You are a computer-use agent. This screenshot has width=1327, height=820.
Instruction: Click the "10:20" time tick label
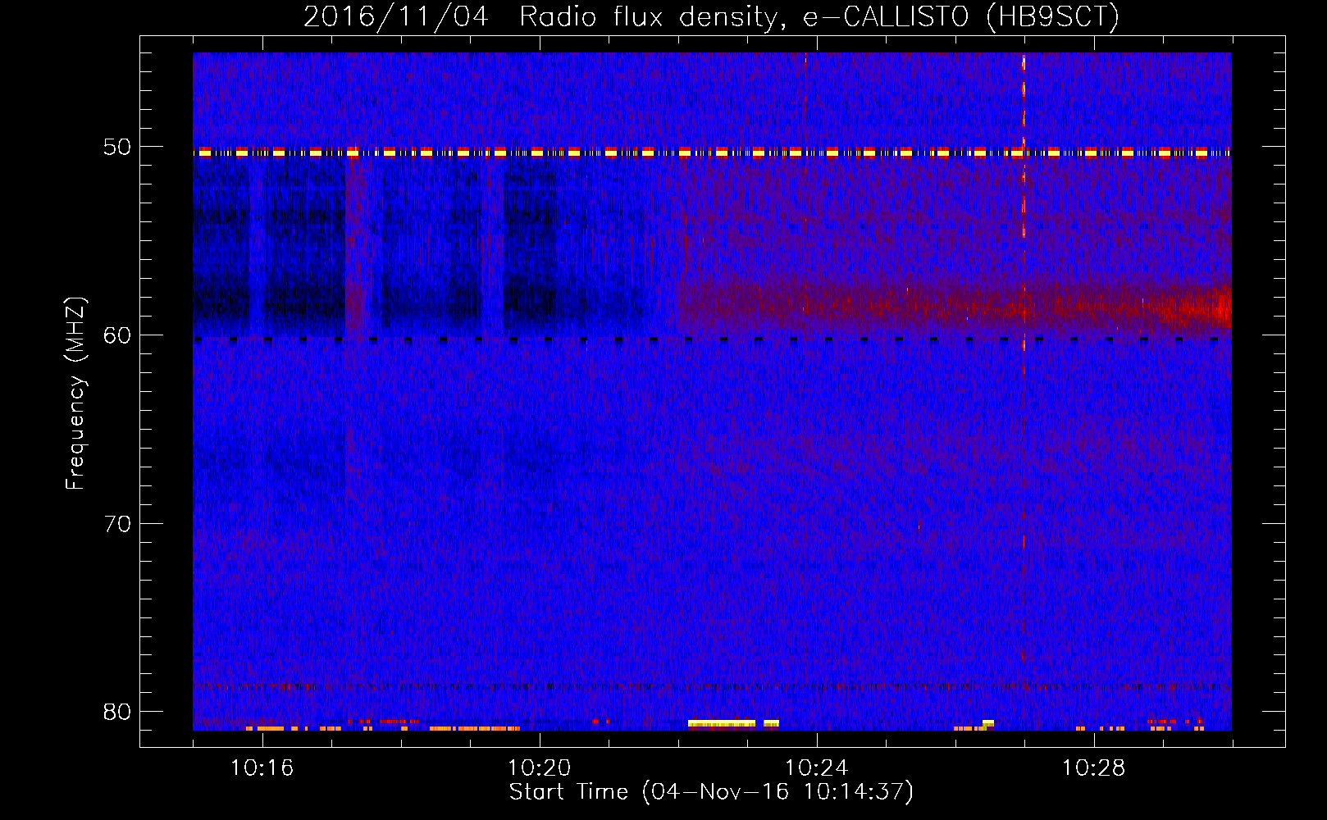click(540, 768)
